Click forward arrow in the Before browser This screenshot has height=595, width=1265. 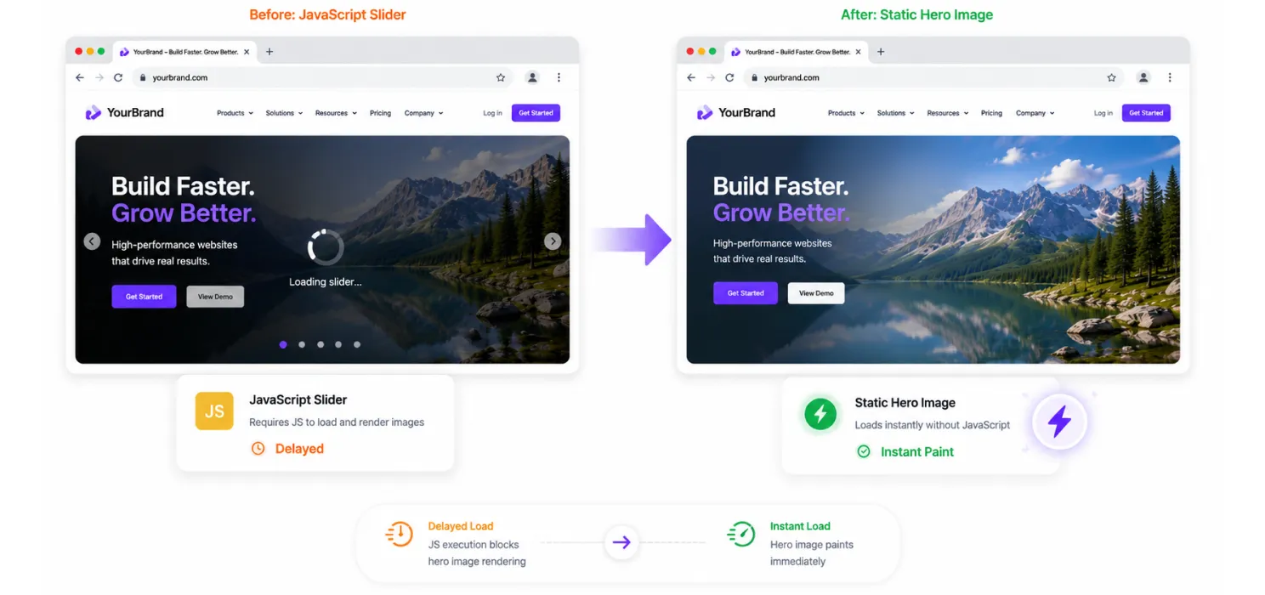99,77
